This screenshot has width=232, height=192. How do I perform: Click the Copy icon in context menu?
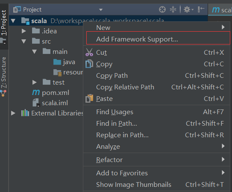click(x=89, y=64)
